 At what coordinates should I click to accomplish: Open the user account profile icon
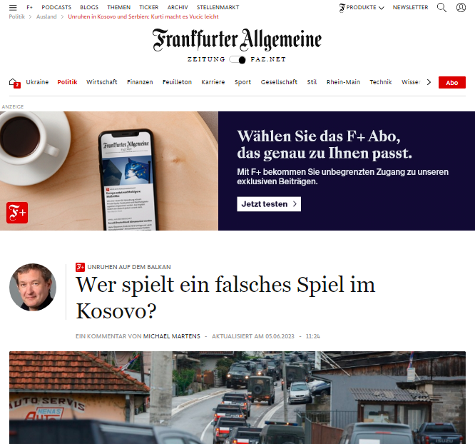pos(461,7)
